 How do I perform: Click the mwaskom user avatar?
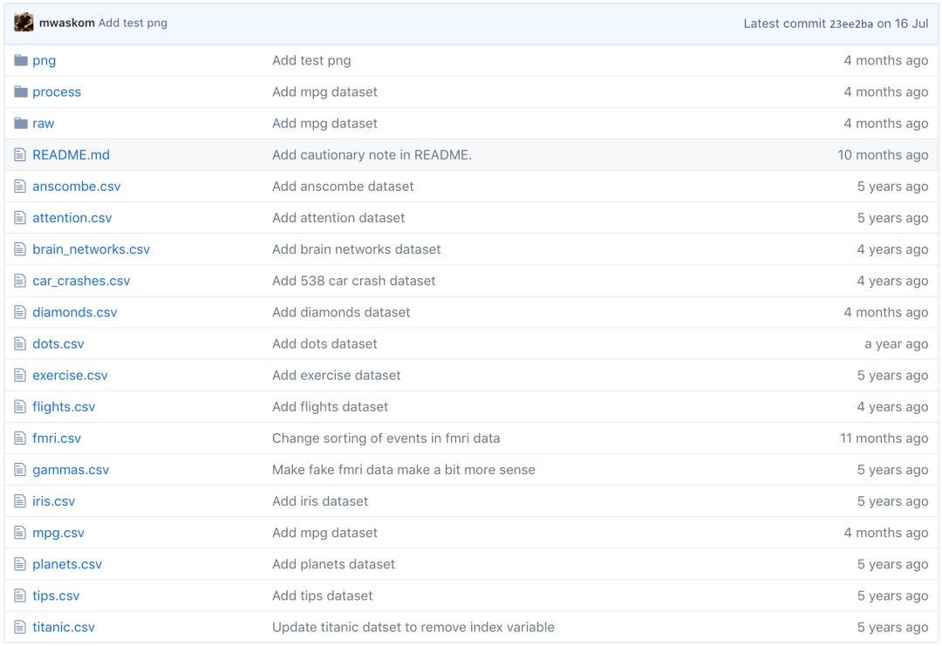point(24,23)
